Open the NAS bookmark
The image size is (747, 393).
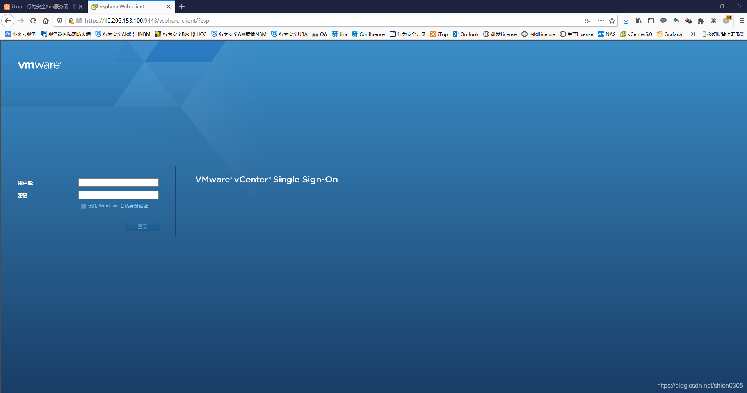607,34
